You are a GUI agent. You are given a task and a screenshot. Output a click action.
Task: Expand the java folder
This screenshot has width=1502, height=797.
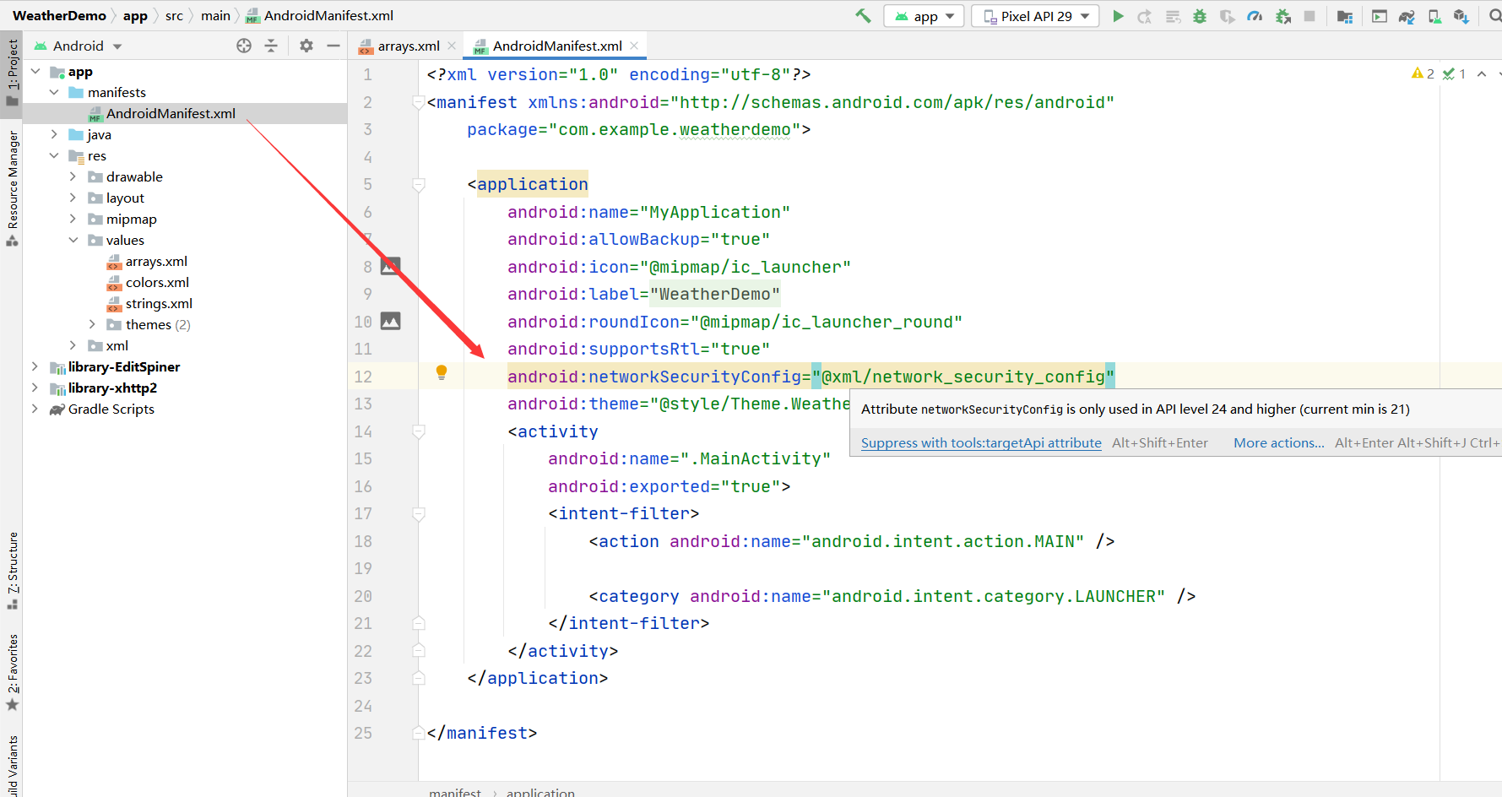(54, 134)
